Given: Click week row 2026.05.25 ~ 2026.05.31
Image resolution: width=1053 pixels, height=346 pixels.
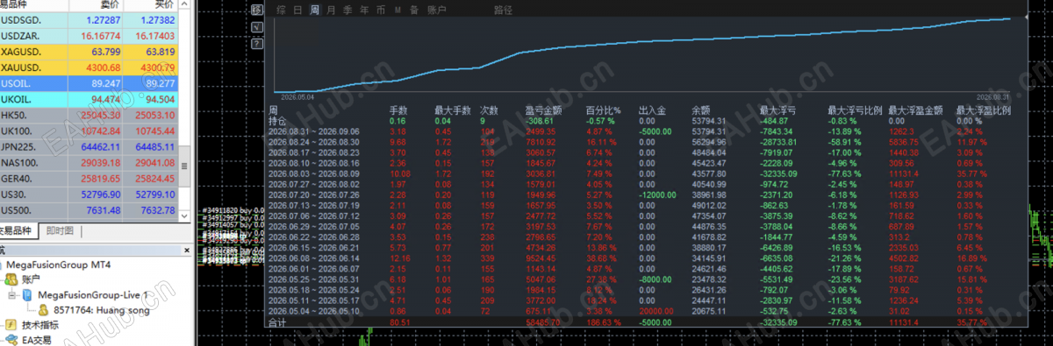Looking at the screenshot, I should click(645, 279).
